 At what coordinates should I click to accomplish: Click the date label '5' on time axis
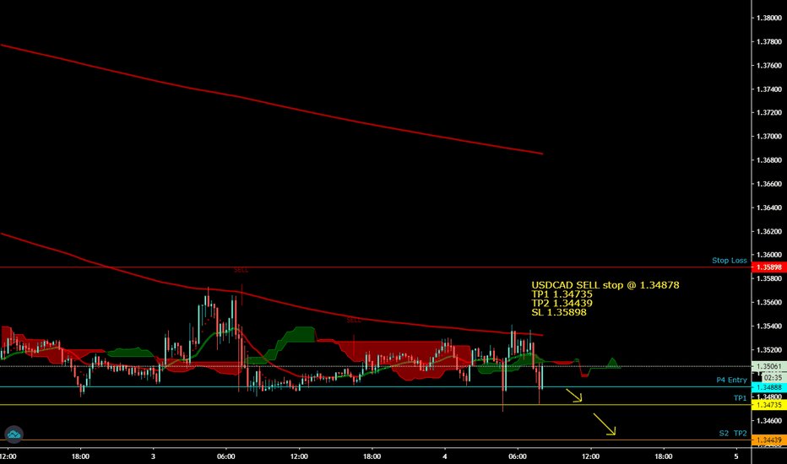pos(736,456)
